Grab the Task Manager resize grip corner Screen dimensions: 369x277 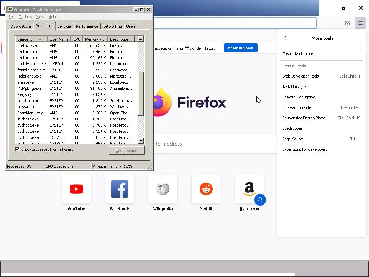pos(150,167)
